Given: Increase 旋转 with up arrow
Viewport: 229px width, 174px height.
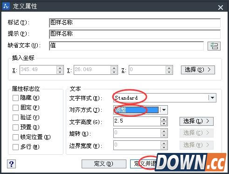Looking at the screenshot, I should (164, 131).
